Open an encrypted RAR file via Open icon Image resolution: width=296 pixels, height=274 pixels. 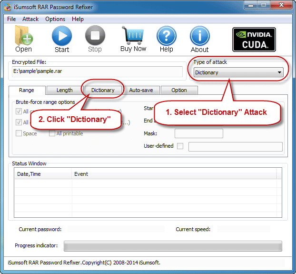pos(24,39)
